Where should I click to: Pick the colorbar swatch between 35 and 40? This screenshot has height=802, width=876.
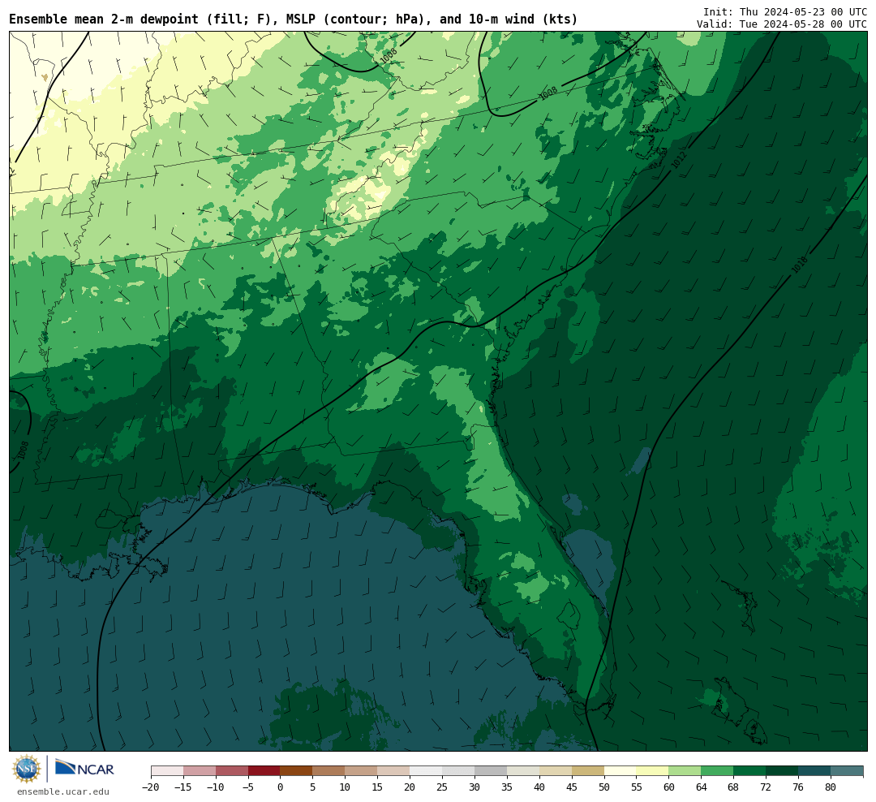(523, 771)
